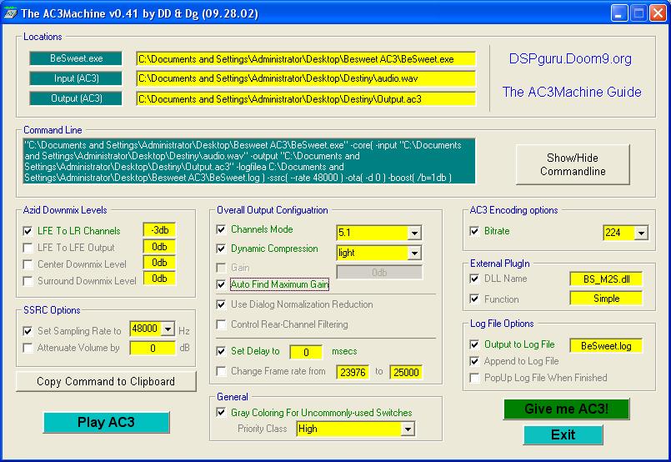Click the Center Downmix Level 0db field

click(x=159, y=263)
